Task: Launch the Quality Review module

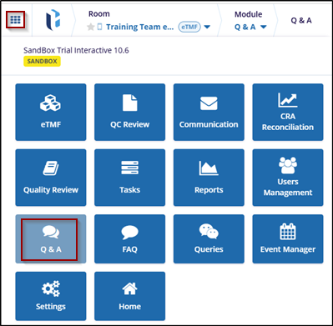Action: (x=51, y=178)
